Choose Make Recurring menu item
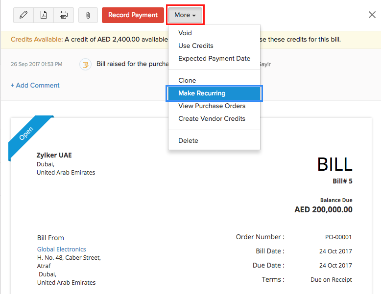Viewport: 381px width, 294px height. coord(202,93)
